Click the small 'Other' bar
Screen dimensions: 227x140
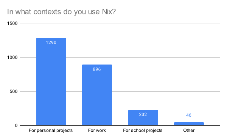(x=189, y=124)
